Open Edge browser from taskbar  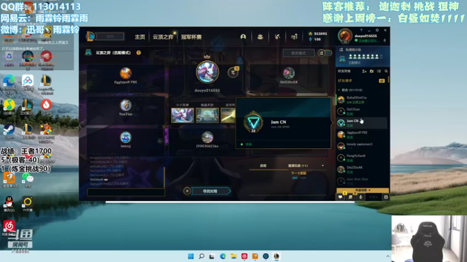223,256
